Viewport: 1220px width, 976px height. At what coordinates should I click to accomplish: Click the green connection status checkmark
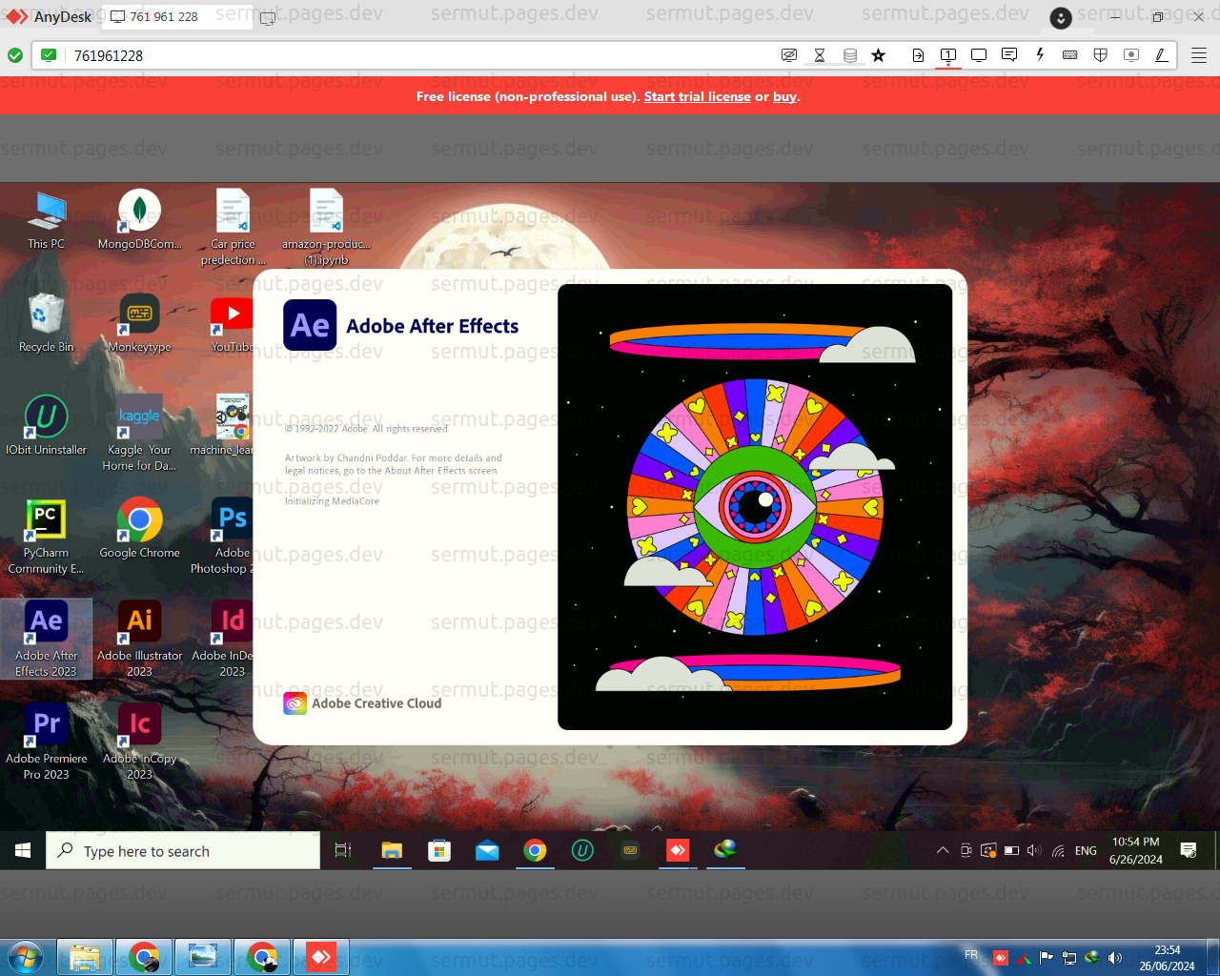tap(15, 55)
